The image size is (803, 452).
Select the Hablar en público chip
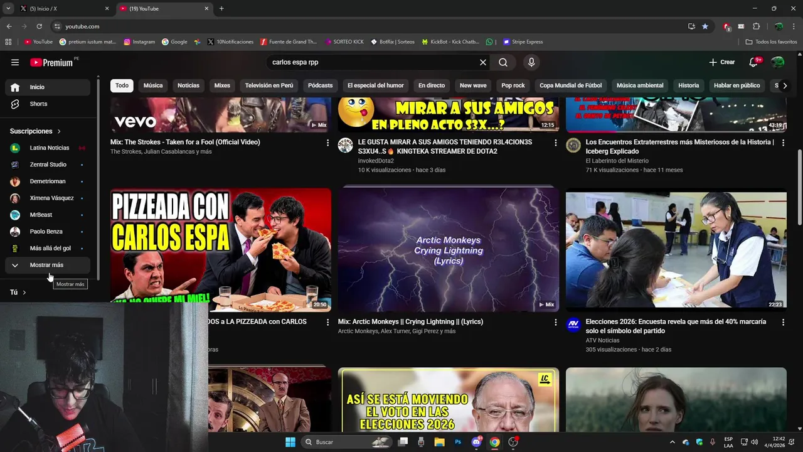tap(737, 85)
